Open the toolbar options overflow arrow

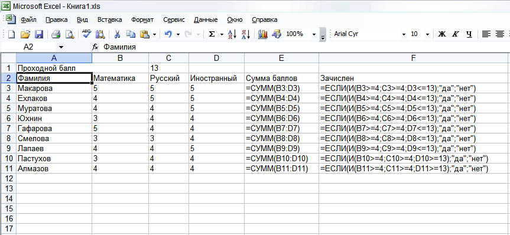point(323,34)
